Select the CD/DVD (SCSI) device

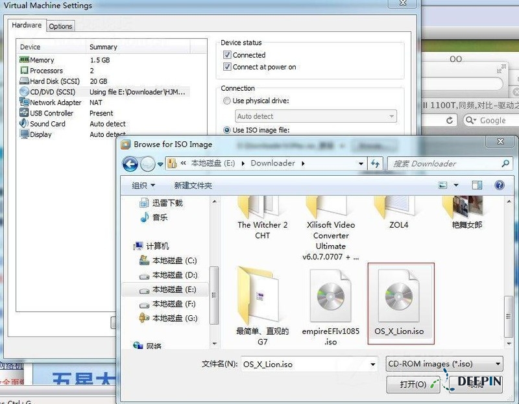click(52, 92)
